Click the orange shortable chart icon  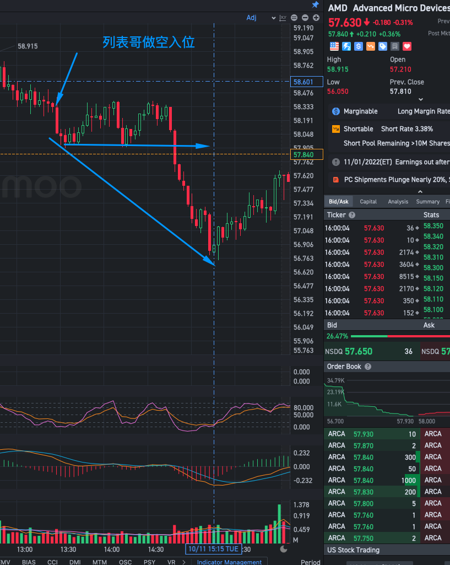tap(336, 128)
